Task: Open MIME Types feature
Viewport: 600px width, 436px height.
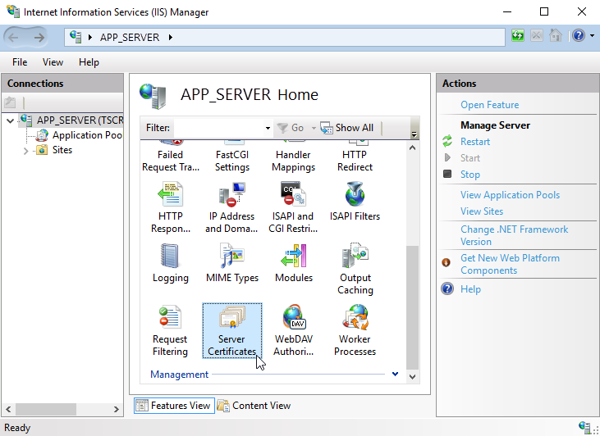Action: click(x=232, y=263)
